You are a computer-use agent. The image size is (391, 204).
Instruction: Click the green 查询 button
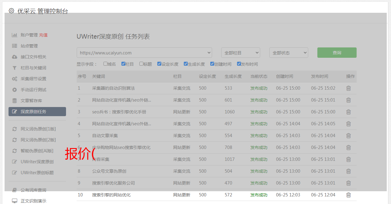[337, 53]
